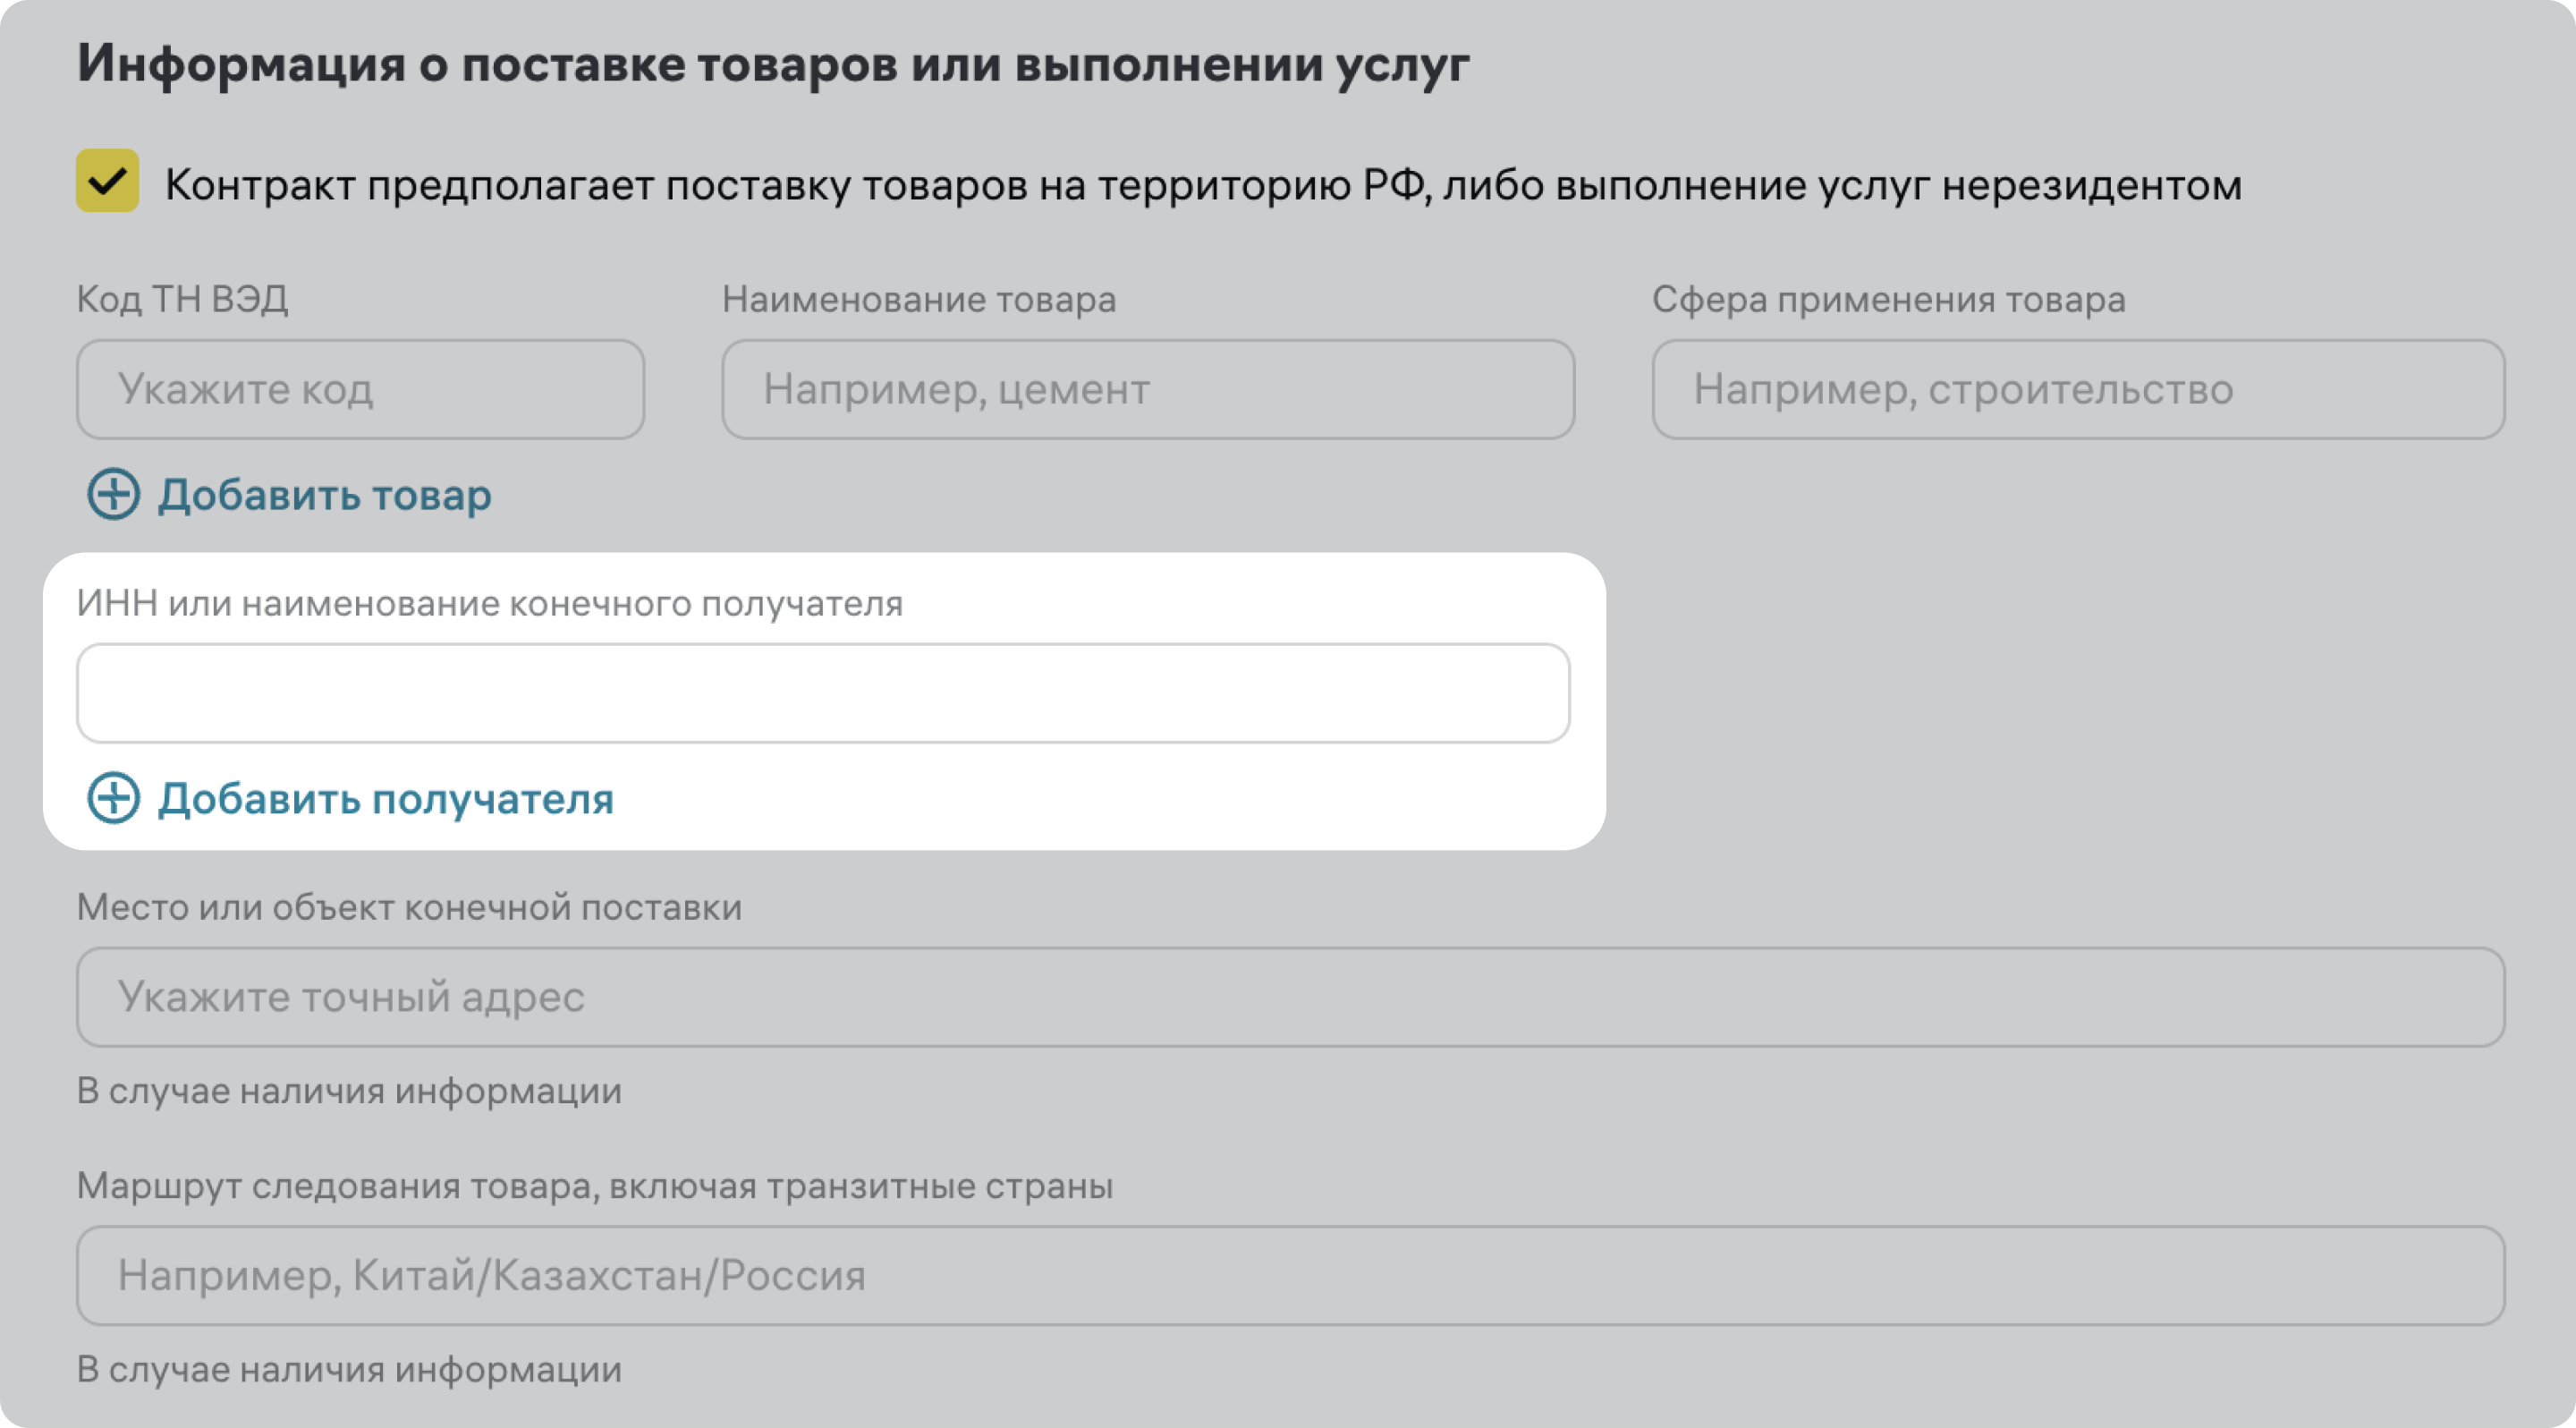Click the Например, строительство field
This screenshot has width=2576, height=1428.
2077,389
